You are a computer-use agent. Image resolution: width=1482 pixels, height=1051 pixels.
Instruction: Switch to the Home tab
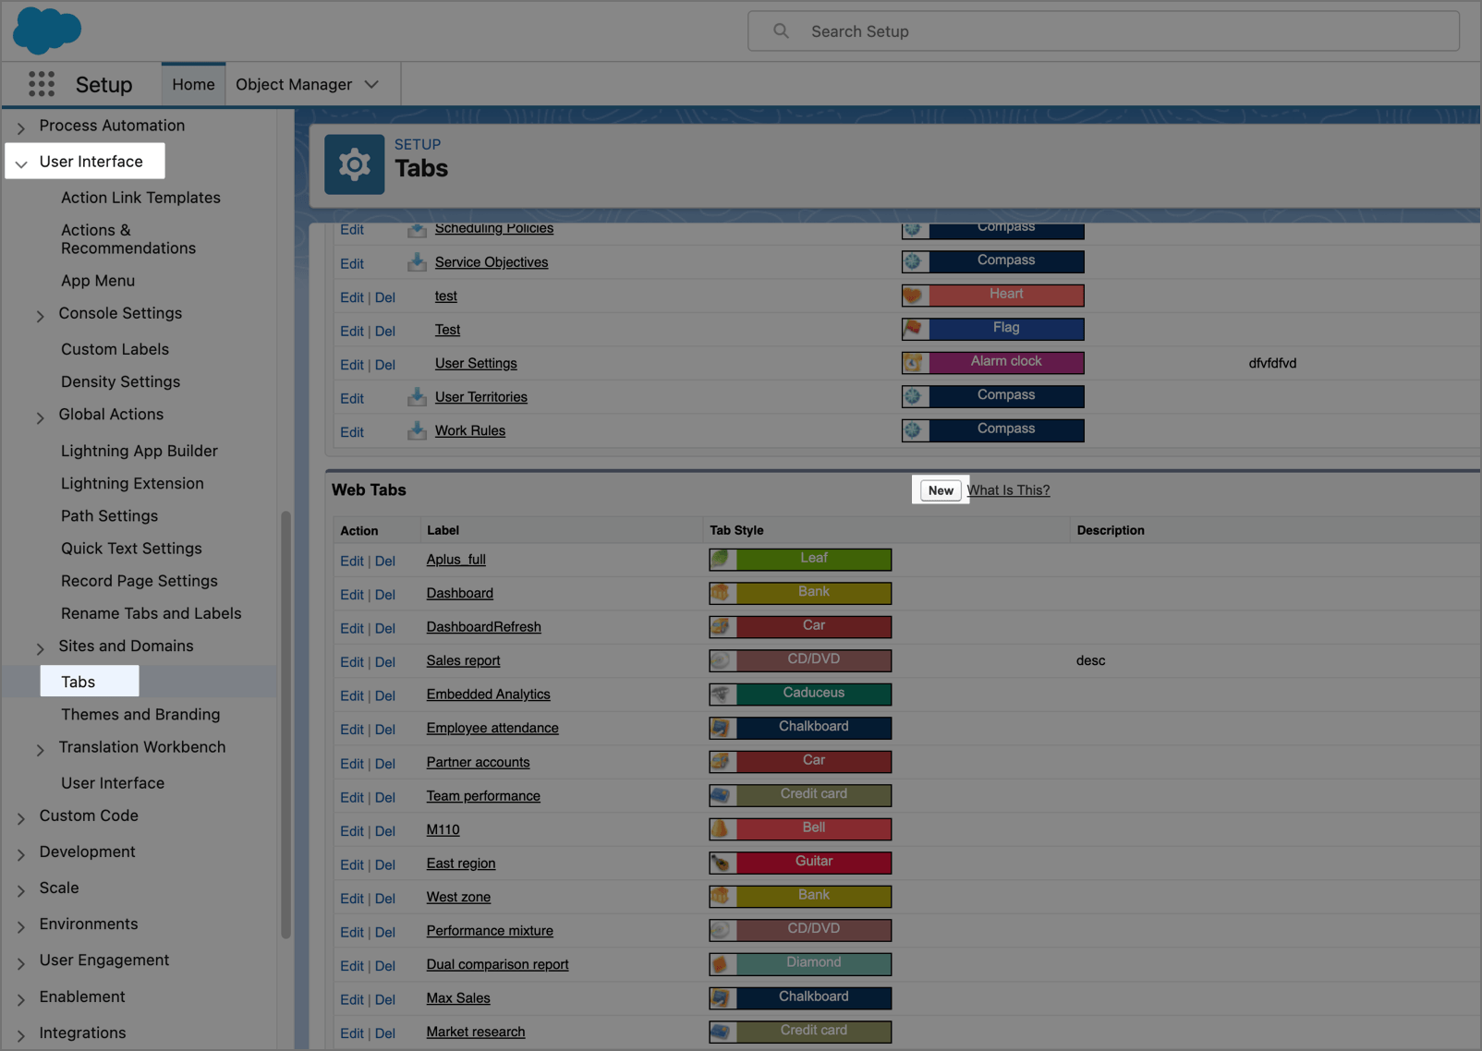tap(193, 85)
